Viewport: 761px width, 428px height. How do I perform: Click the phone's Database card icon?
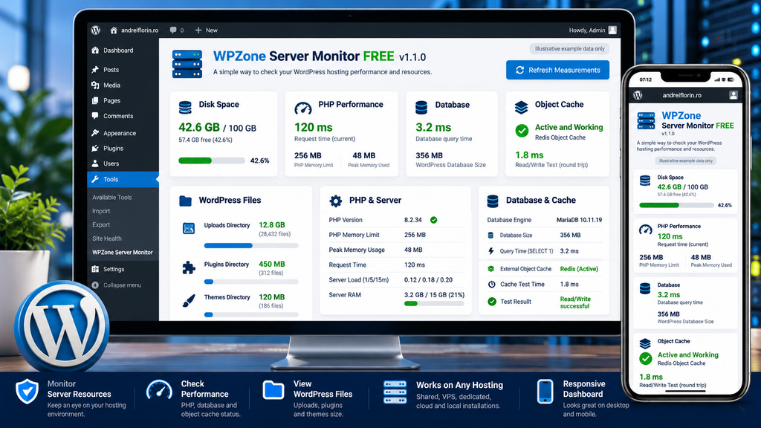click(x=645, y=288)
